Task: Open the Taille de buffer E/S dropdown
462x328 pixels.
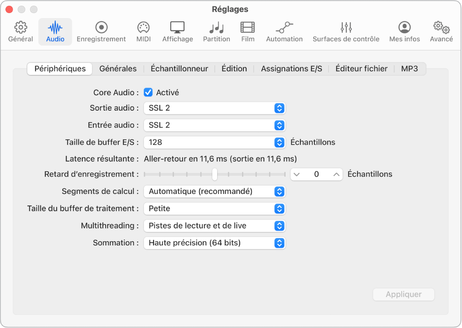Action: 214,142
